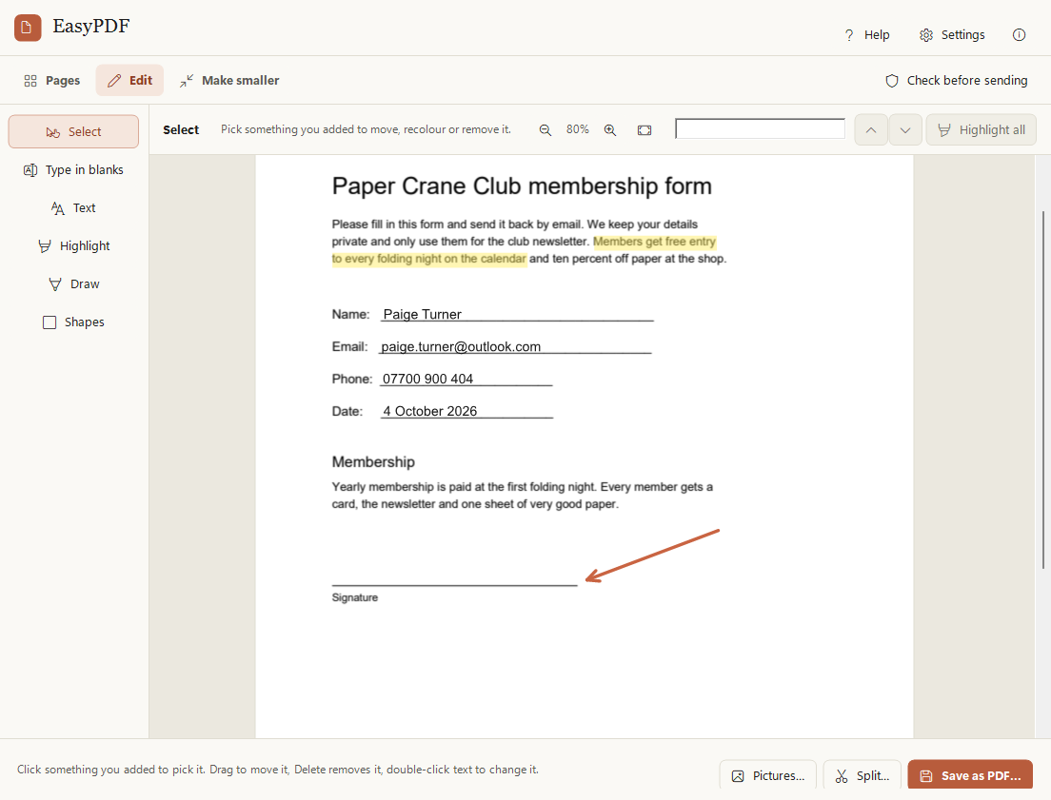Viewport: 1051px width, 800px height.
Task: Choose the Text tool
Action: [x=73, y=208]
